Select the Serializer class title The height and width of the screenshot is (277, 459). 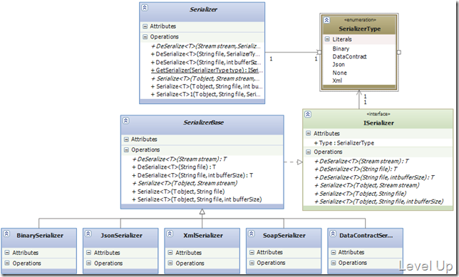[203, 10]
